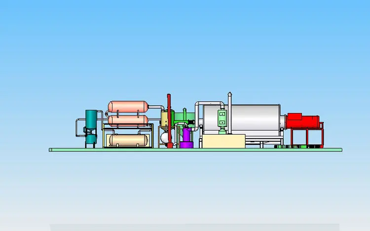Select the red motor unit on right
The width and height of the screenshot is (370, 231).
pyautogui.click(x=302, y=121)
